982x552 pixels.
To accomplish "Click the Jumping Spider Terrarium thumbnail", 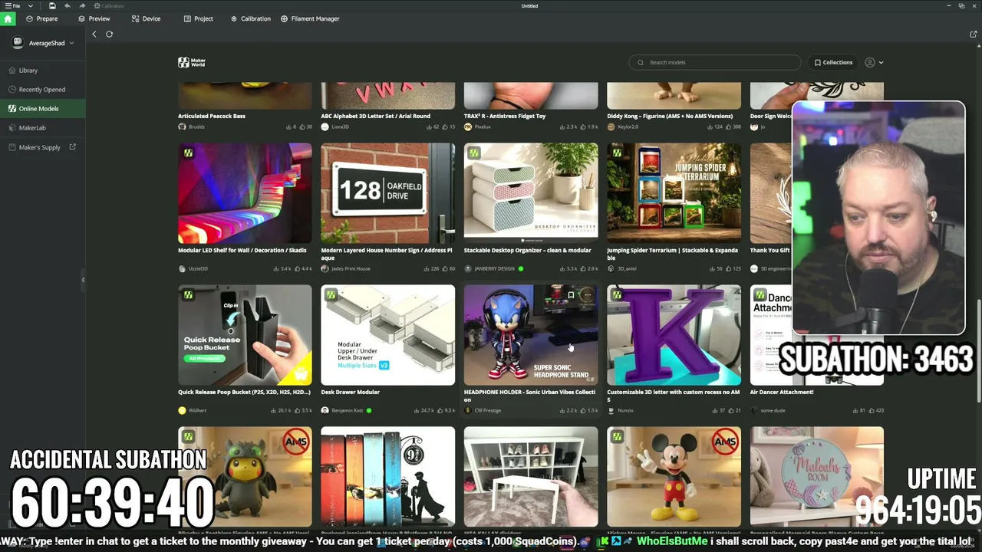I will click(x=674, y=193).
